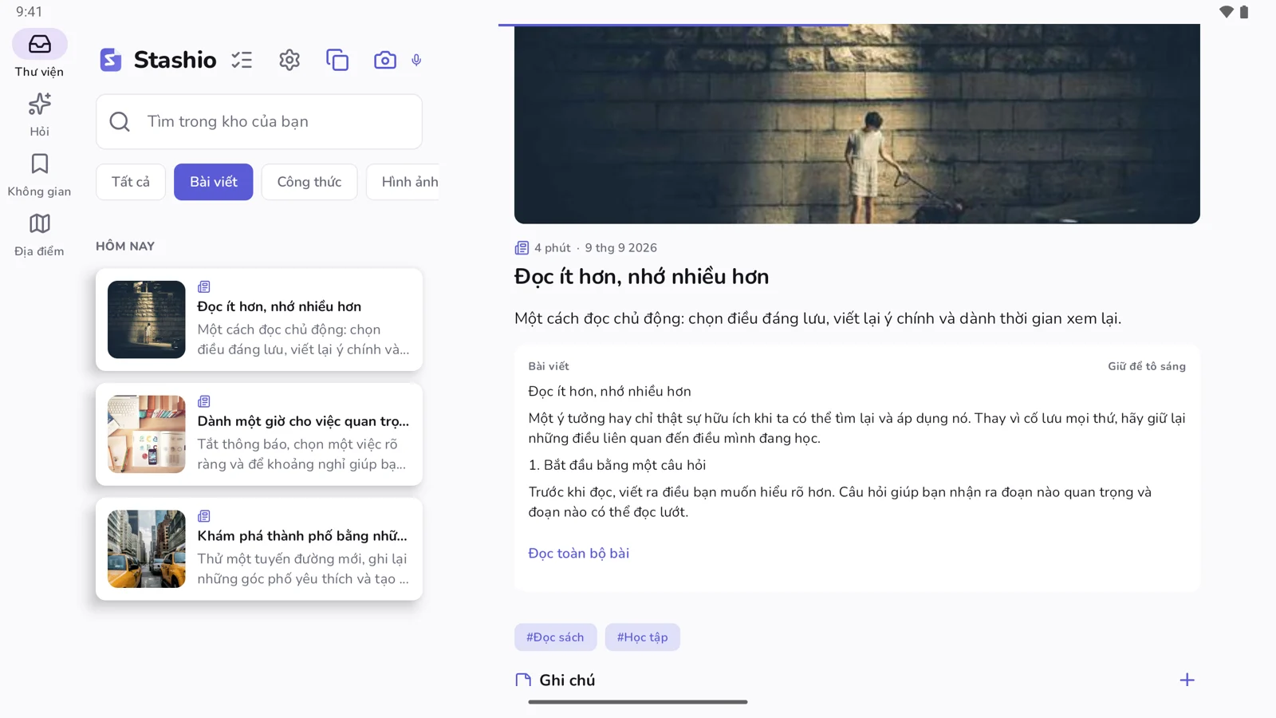This screenshot has width=1276, height=718.
Task: Add a note with the plus button
Action: [x=1187, y=680]
